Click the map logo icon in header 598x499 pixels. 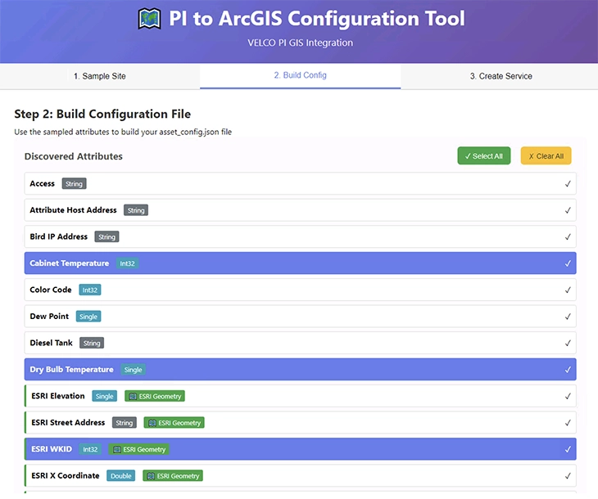[149, 19]
